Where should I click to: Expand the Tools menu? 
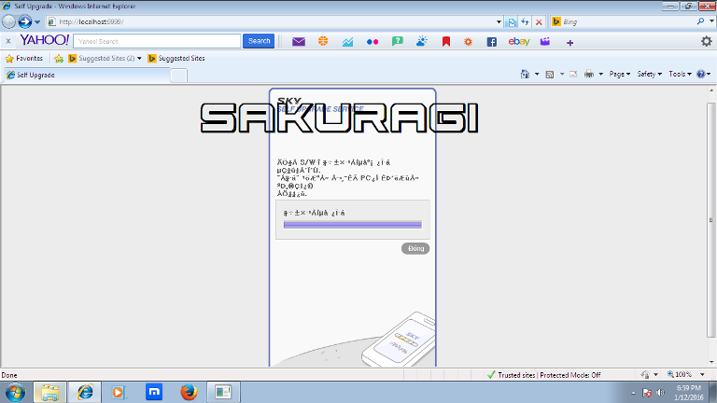click(679, 74)
